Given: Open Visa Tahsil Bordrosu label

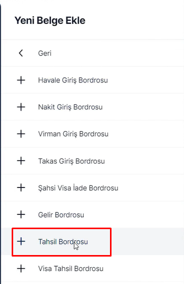Looking at the screenshot, I should click(70, 269).
